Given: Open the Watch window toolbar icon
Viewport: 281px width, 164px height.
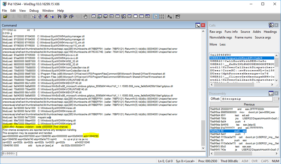Looking at the screenshot, I should point(100,16).
